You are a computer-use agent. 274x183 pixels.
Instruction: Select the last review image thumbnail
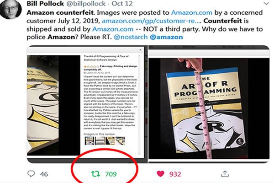[121, 141]
